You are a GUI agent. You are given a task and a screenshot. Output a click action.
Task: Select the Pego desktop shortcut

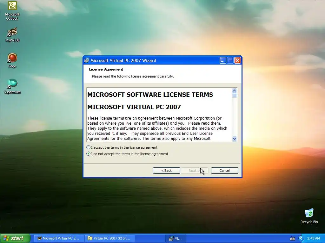coord(12,60)
